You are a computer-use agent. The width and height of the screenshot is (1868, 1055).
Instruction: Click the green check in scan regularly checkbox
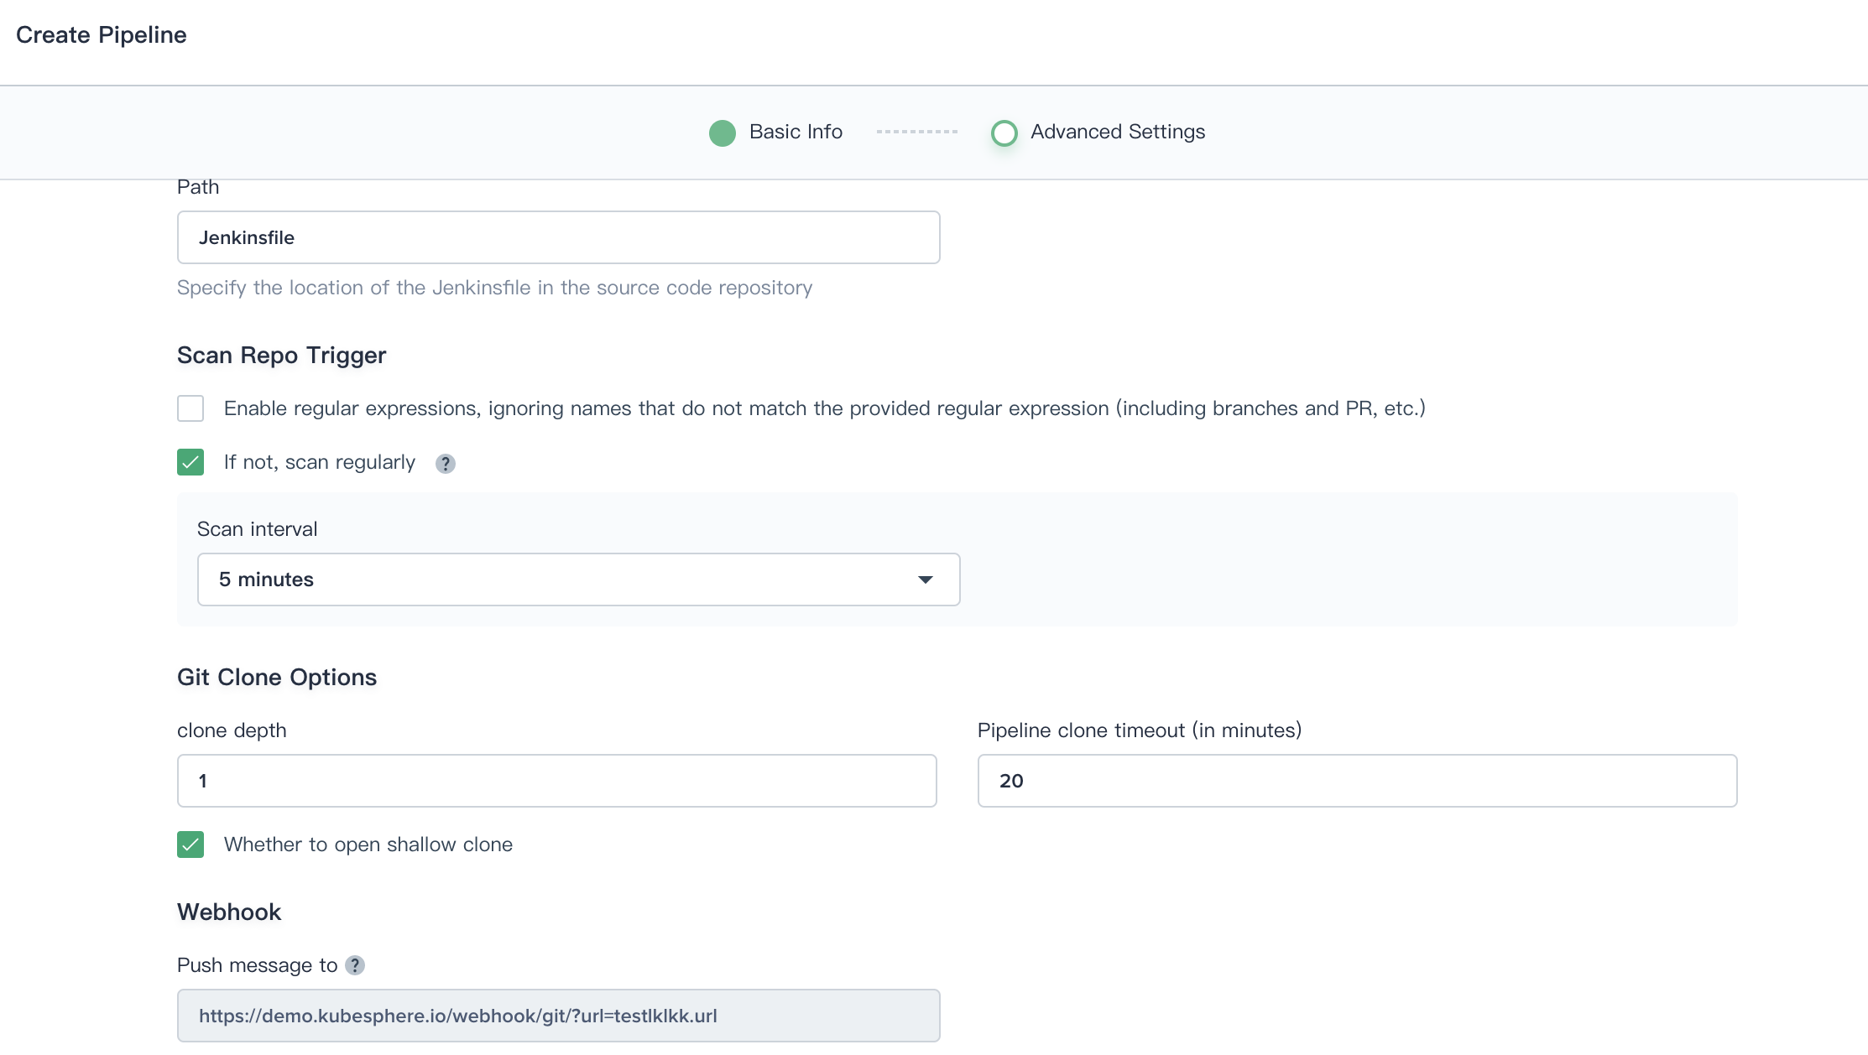tap(190, 462)
